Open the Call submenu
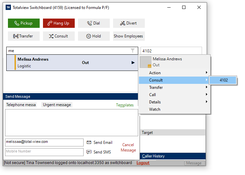245x175 pixels. 174,95
